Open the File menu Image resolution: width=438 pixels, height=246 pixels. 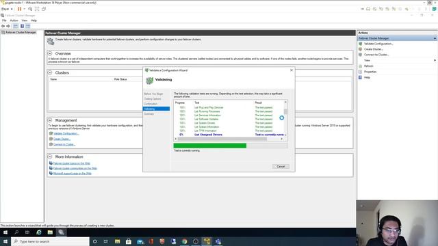[x=4, y=20]
